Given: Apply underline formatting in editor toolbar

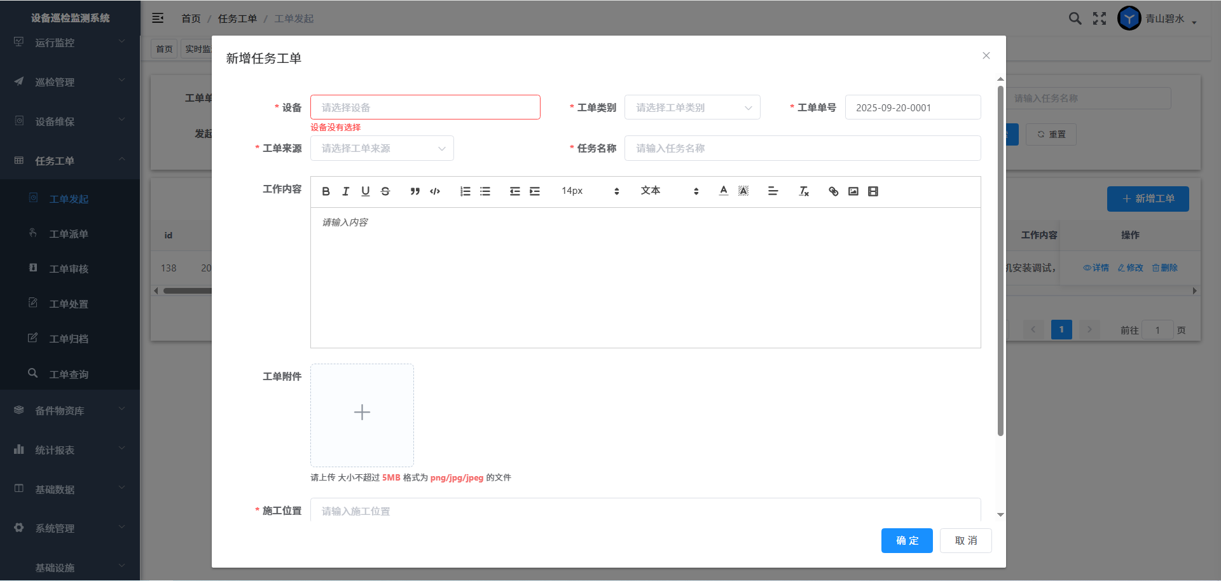Looking at the screenshot, I should pos(366,191).
